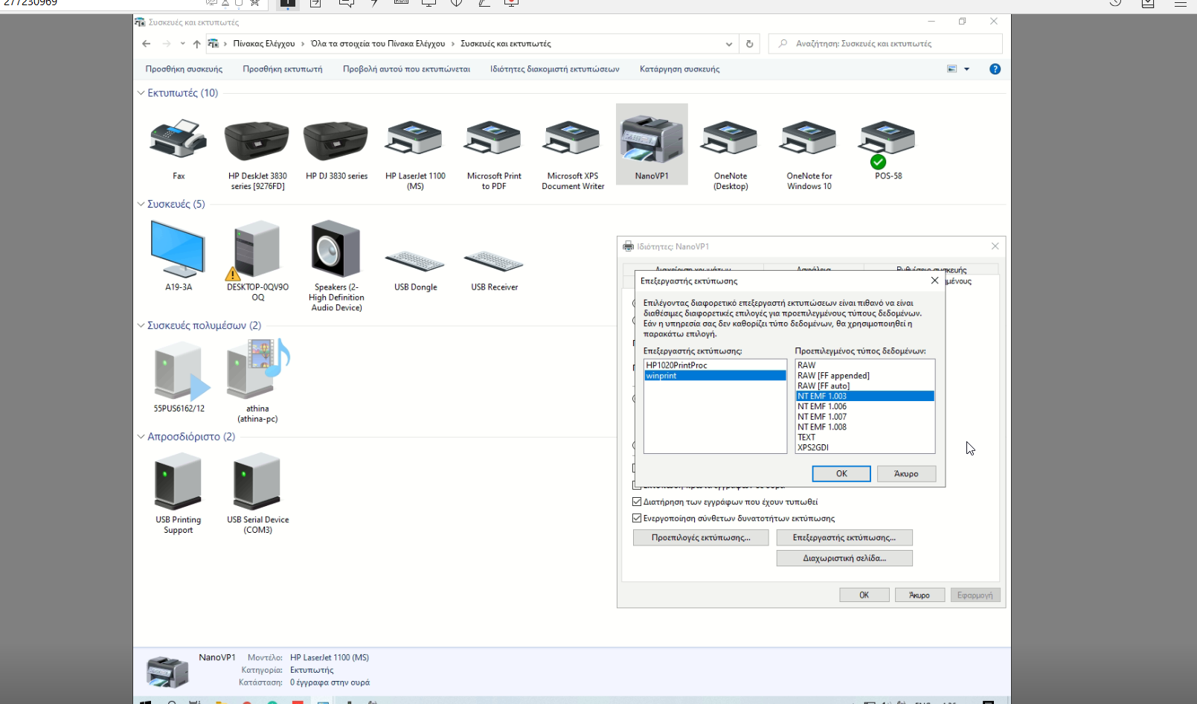The height and width of the screenshot is (704, 1197).
Task: Open 'Προβολή αυτού που εκτυπώνεται'
Action: (x=406, y=69)
